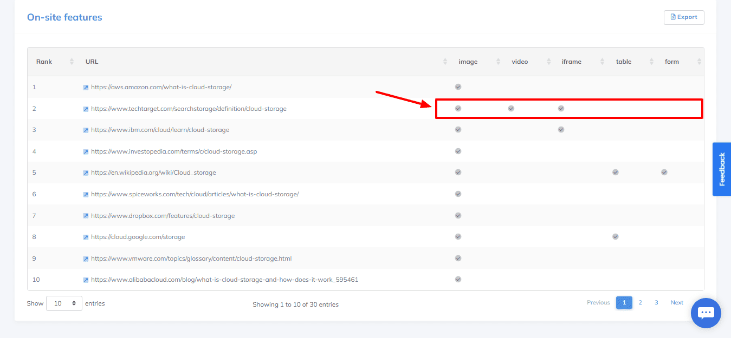Click image checkmark in dropbox.com row
Viewport: 731px width, 338px height.
[458, 215]
